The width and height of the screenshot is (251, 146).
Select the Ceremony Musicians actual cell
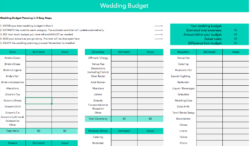(151, 88)
